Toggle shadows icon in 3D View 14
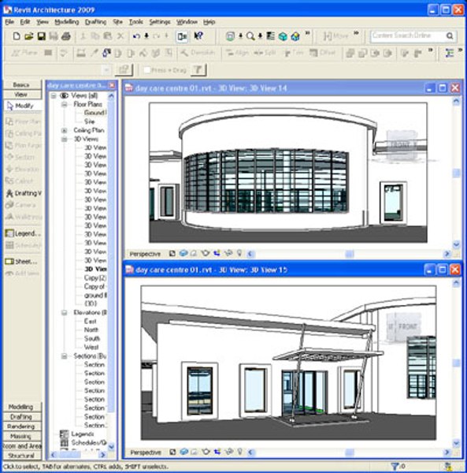Viewport: 467px width, 473px height. 194,253
